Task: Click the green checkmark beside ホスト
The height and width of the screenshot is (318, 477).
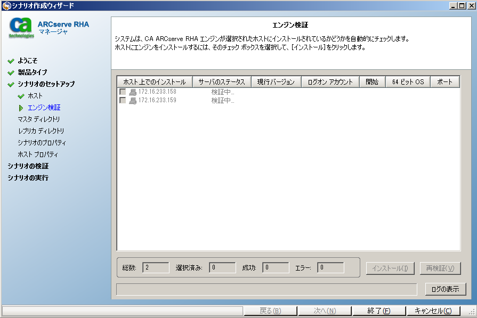Action: [21, 96]
